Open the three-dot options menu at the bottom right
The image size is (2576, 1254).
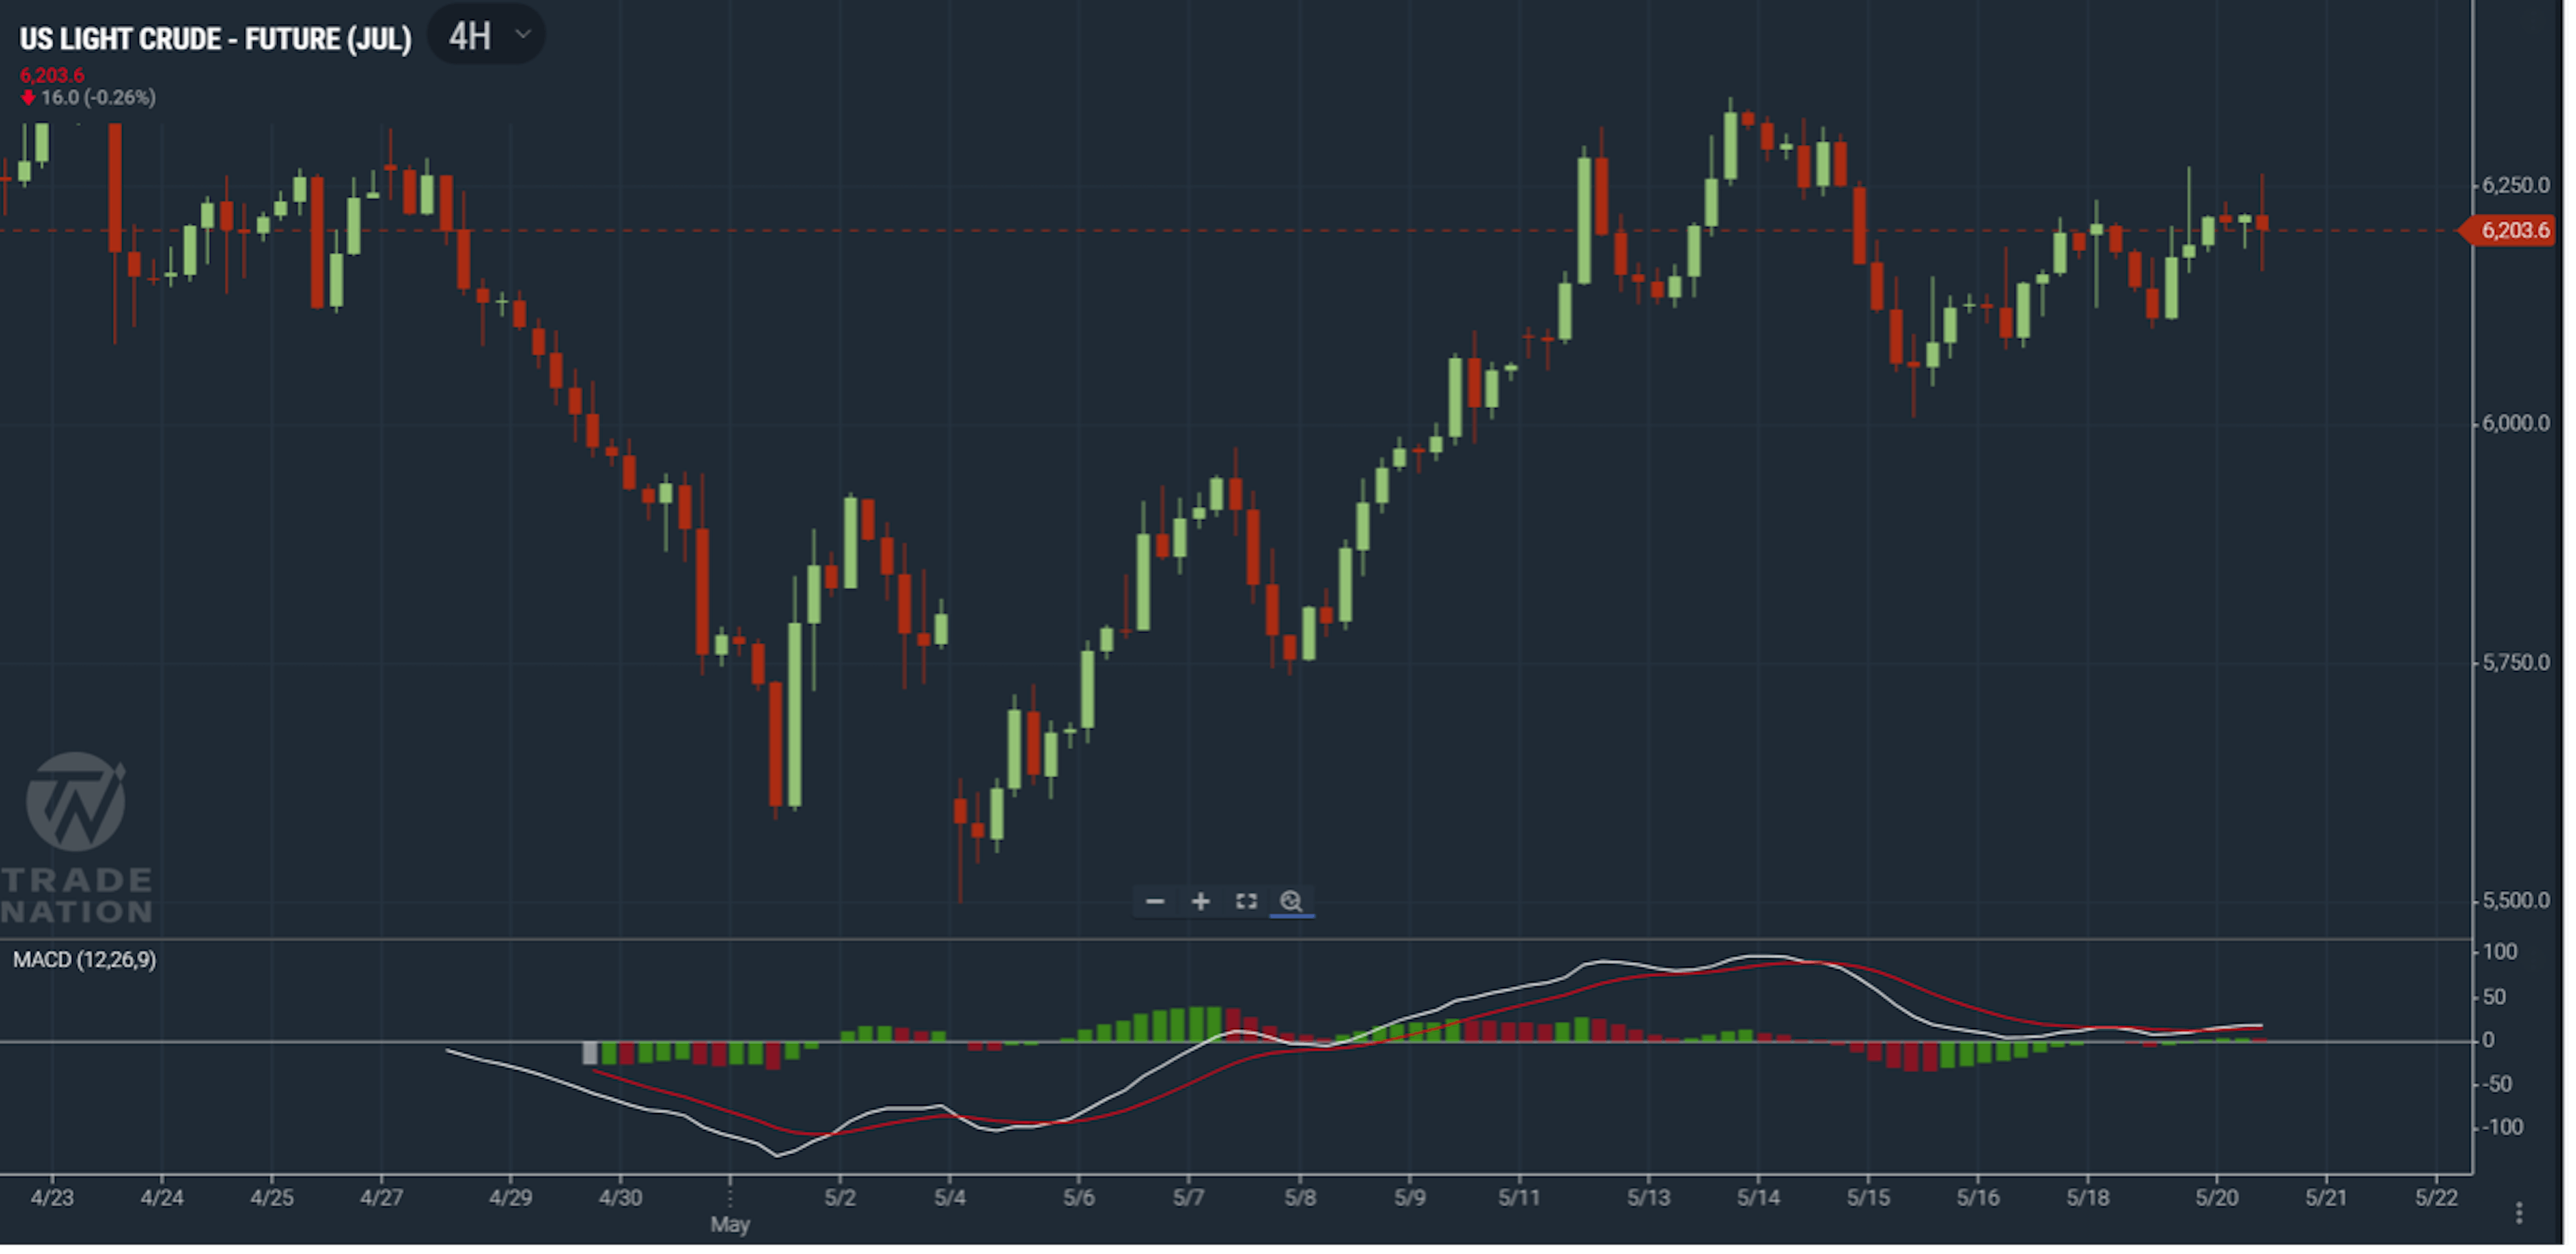pos(2519,1213)
